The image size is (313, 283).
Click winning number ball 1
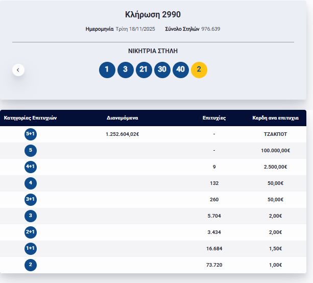click(x=107, y=70)
